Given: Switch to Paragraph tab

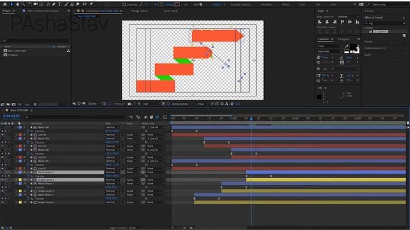Looking at the screenshot, I should [x=344, y=39].
